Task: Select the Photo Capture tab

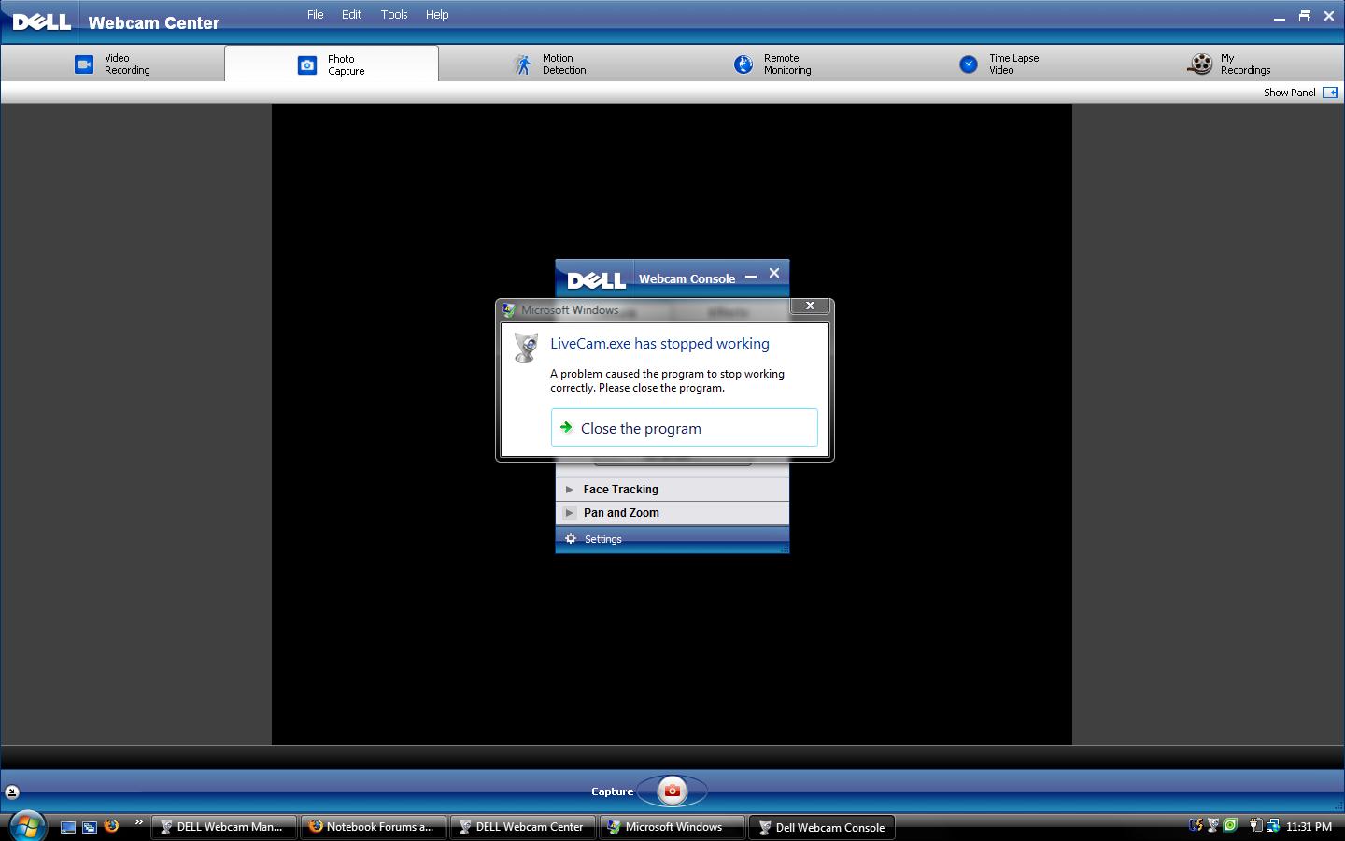Action: [x=332, y=64]
